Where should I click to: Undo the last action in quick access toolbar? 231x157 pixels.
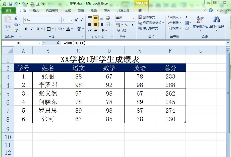coord(16,4)
